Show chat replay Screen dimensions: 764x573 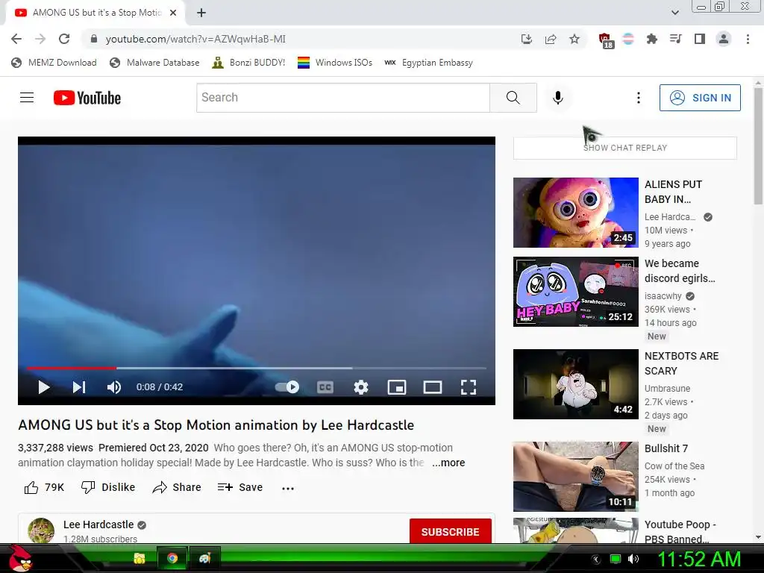click(x=625, y=148)
